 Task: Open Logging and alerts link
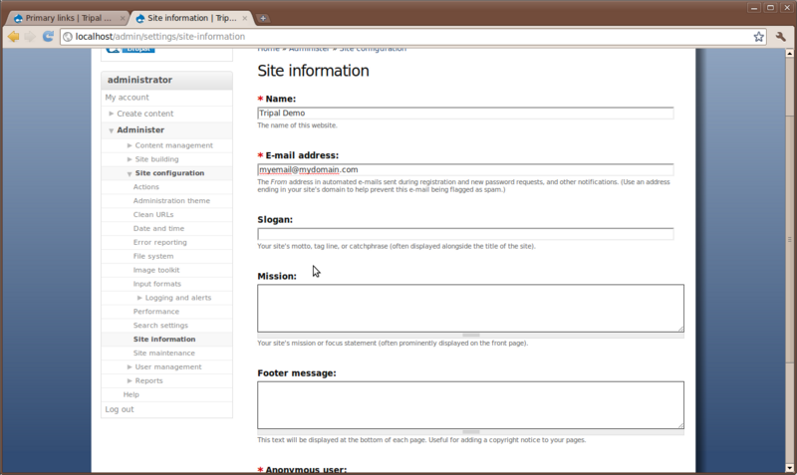click(x=178, y=298)
